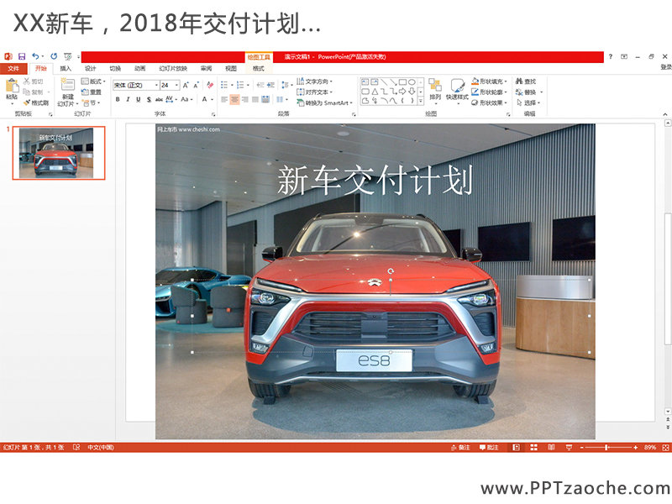Start slideshow from quick access toolbar

(x=68, y=56)
